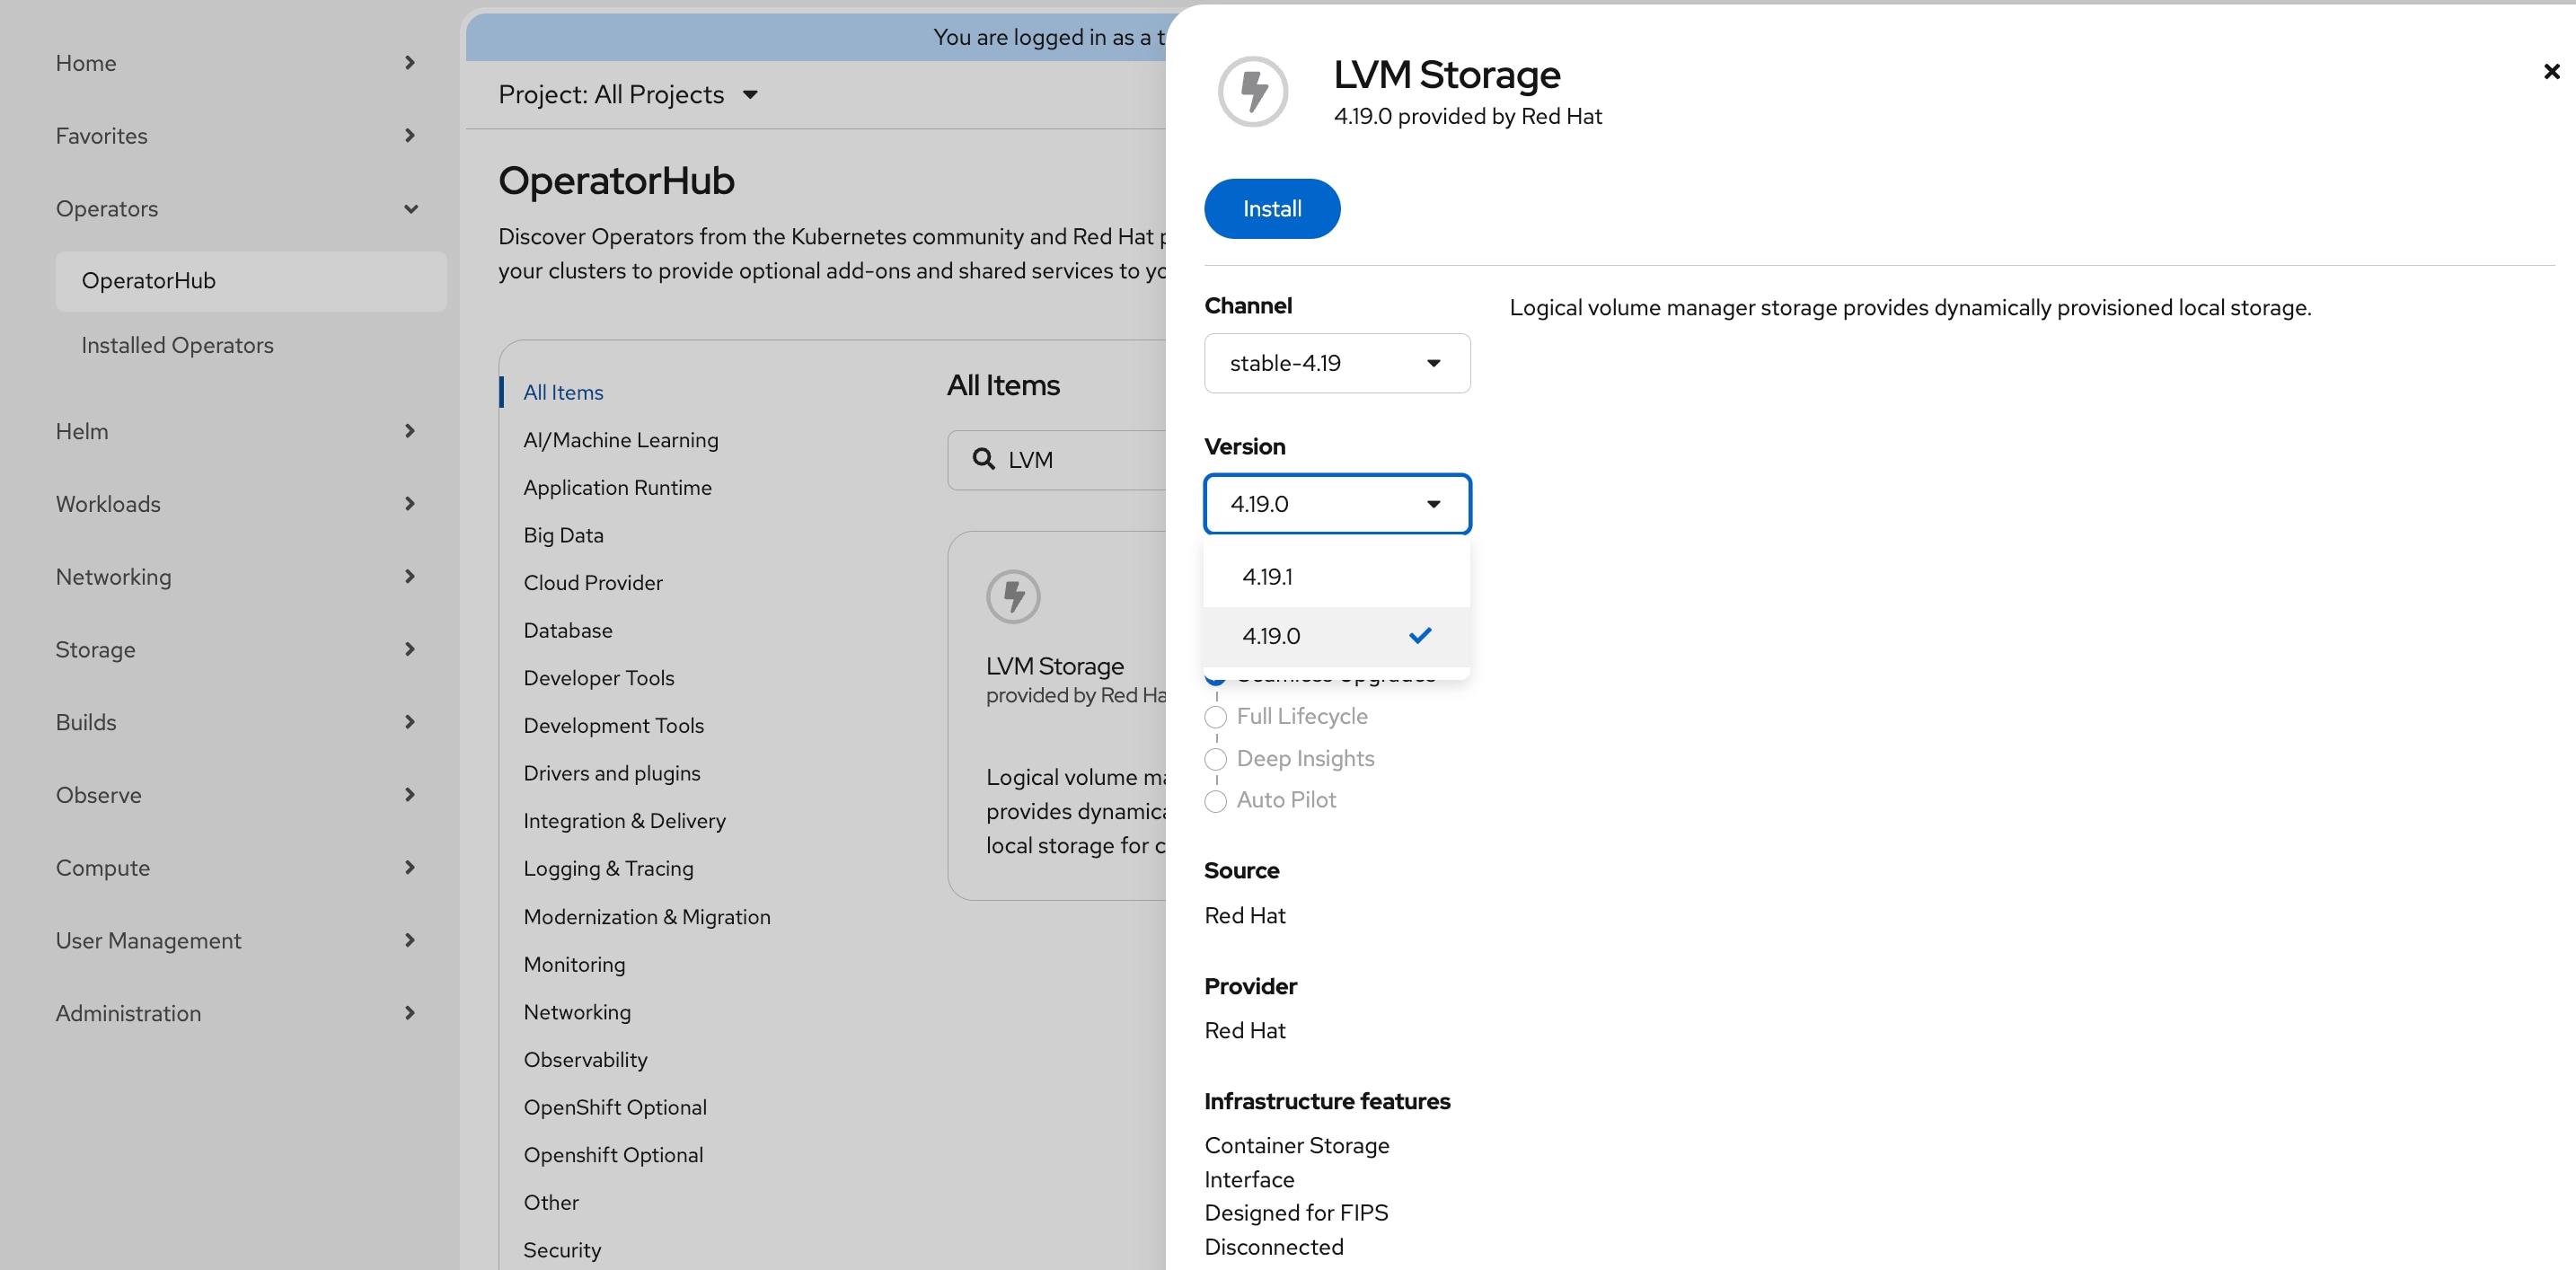Open the Project: All Projects selector
Viewport: 2576px width, 1270px height.
click(628, 95)
